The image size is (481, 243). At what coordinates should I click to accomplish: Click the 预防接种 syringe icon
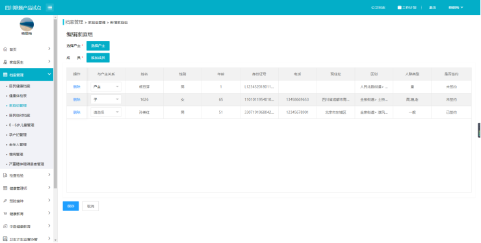[x=5, y=201]
